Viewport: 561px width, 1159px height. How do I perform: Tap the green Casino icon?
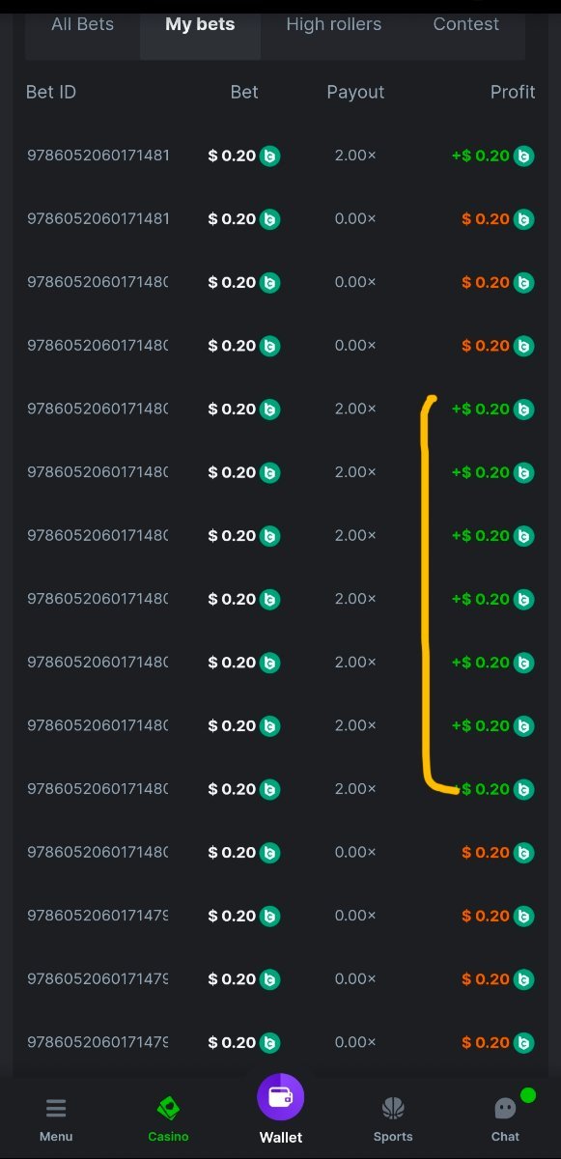click(168, 1108)
